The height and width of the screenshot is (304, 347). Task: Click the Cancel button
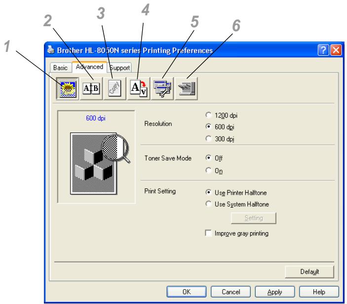[231, 292]
